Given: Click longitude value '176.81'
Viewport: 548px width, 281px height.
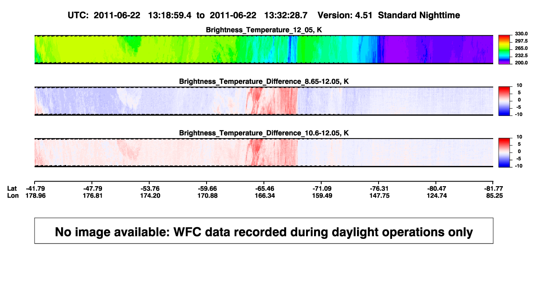Looking at the screenshot, I should 92,195.
